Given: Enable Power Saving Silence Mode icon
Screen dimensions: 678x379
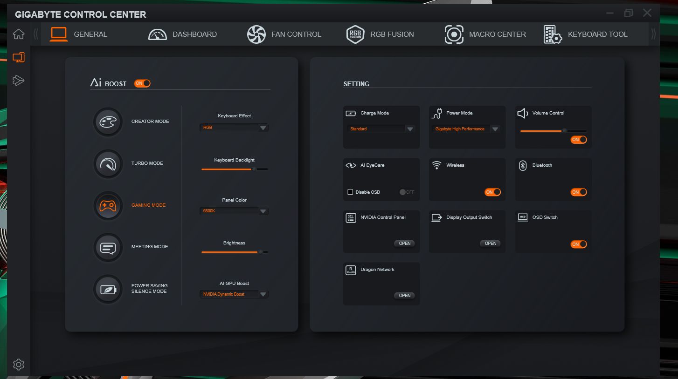Looking at the screenshot, I should (x=108, y=289).
